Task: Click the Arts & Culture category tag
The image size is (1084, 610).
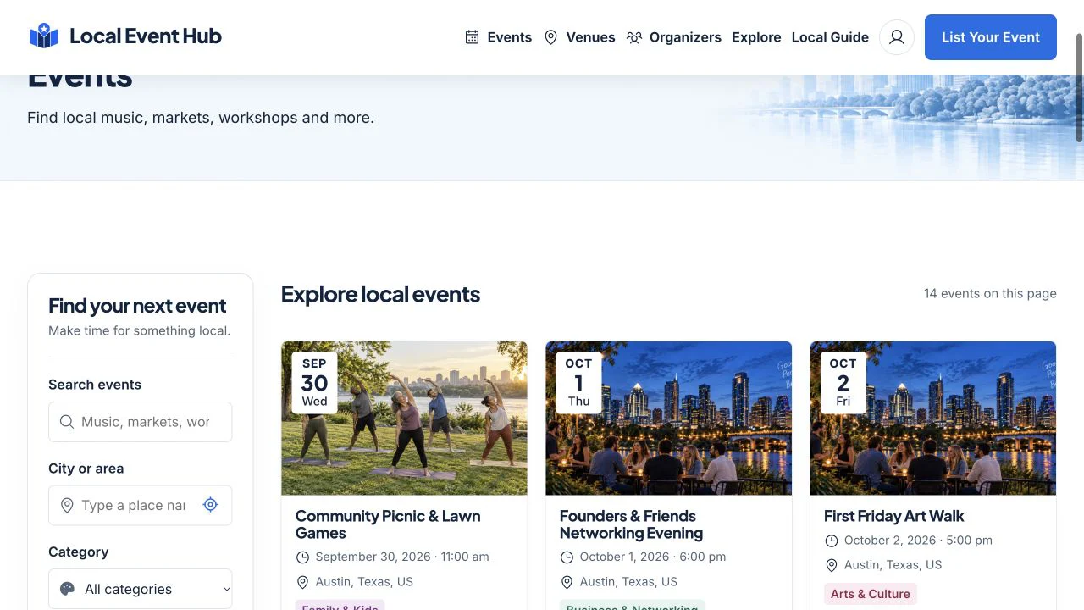Action: pos(871,594)
